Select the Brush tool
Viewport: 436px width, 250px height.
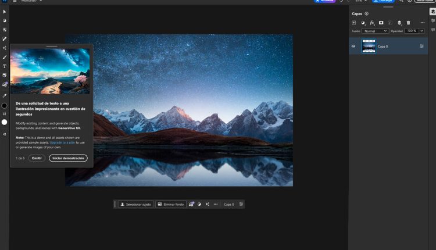(x=5, y=58)
